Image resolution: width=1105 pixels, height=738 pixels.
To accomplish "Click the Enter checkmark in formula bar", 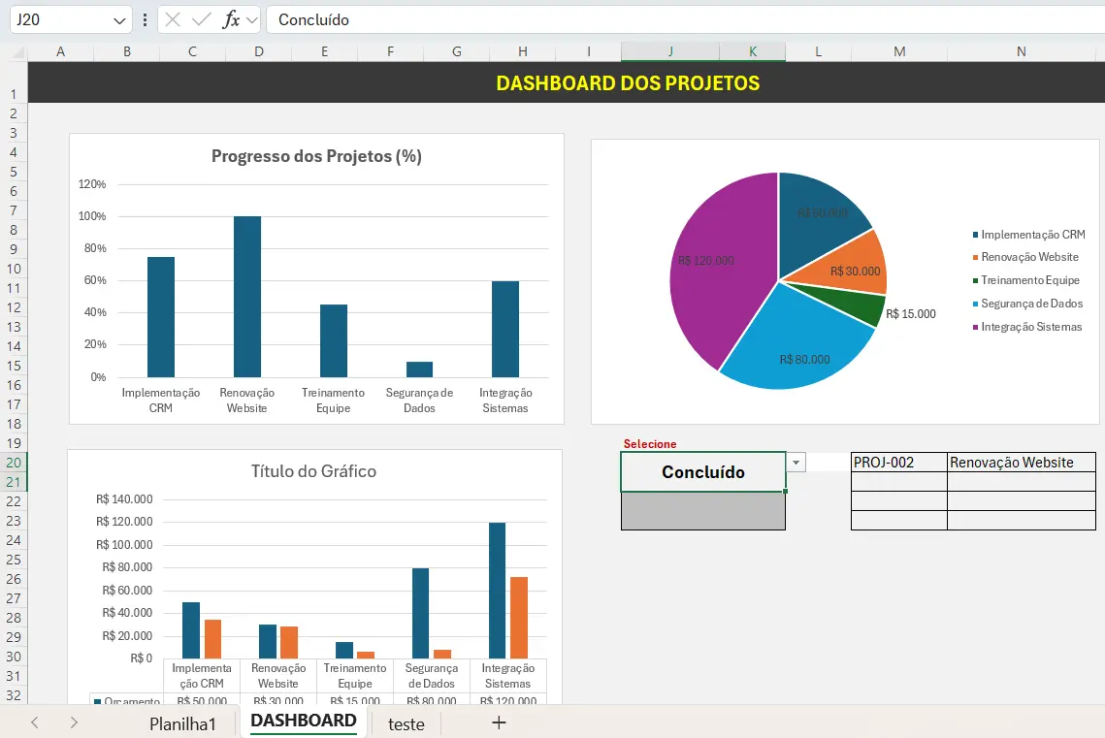I will click(202, 19).
